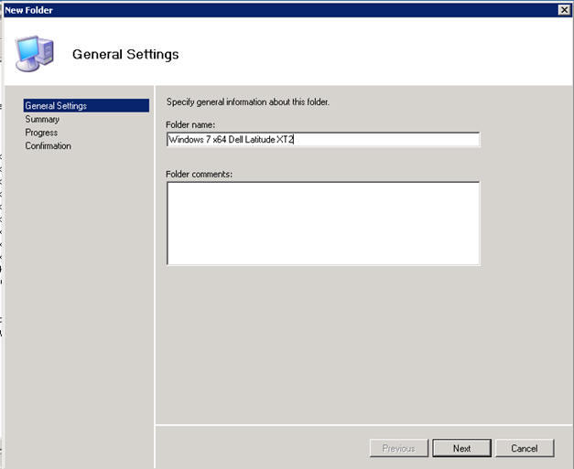The height and width of the screenshot is (469, 574).
Task: Select the Progress wizard step
Action: 41,133
